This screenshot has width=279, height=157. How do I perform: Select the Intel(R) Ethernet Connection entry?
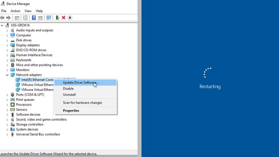coord(37,80)
